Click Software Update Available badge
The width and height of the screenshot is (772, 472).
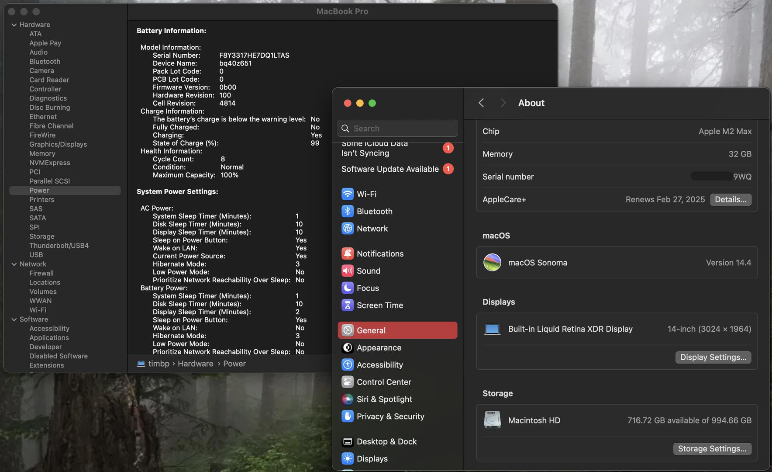tap(448, 169)
